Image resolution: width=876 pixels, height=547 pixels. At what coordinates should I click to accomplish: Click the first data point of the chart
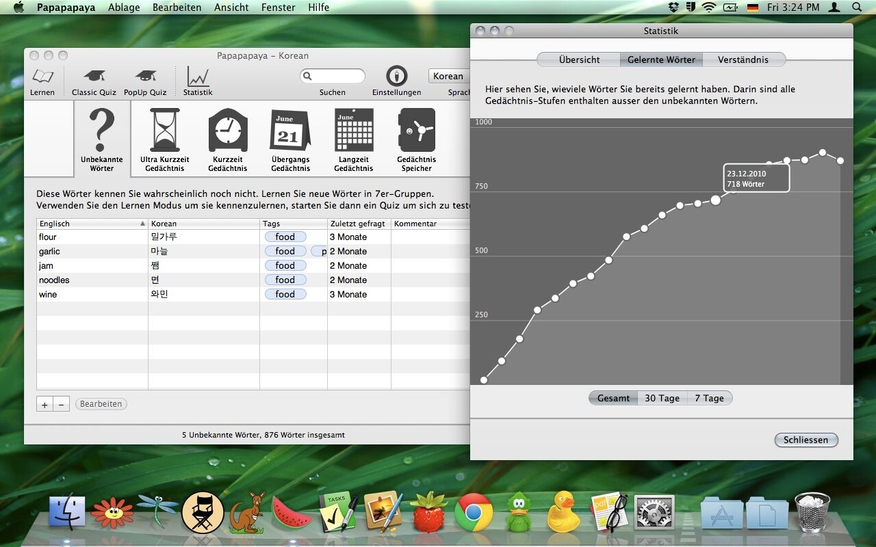484,380
